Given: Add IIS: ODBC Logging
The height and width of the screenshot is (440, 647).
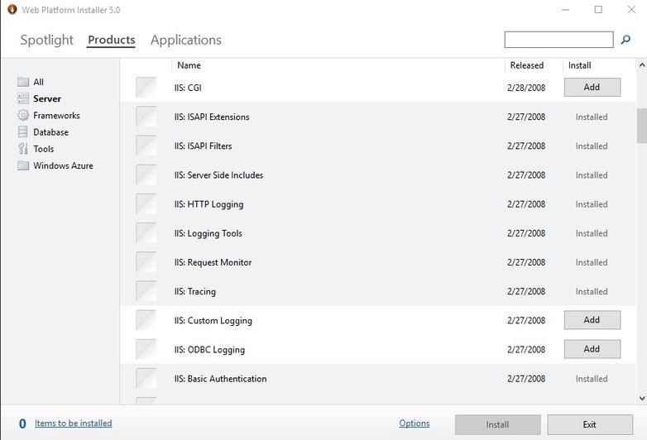Looking at the screenshot, I should tap(592, 349).
